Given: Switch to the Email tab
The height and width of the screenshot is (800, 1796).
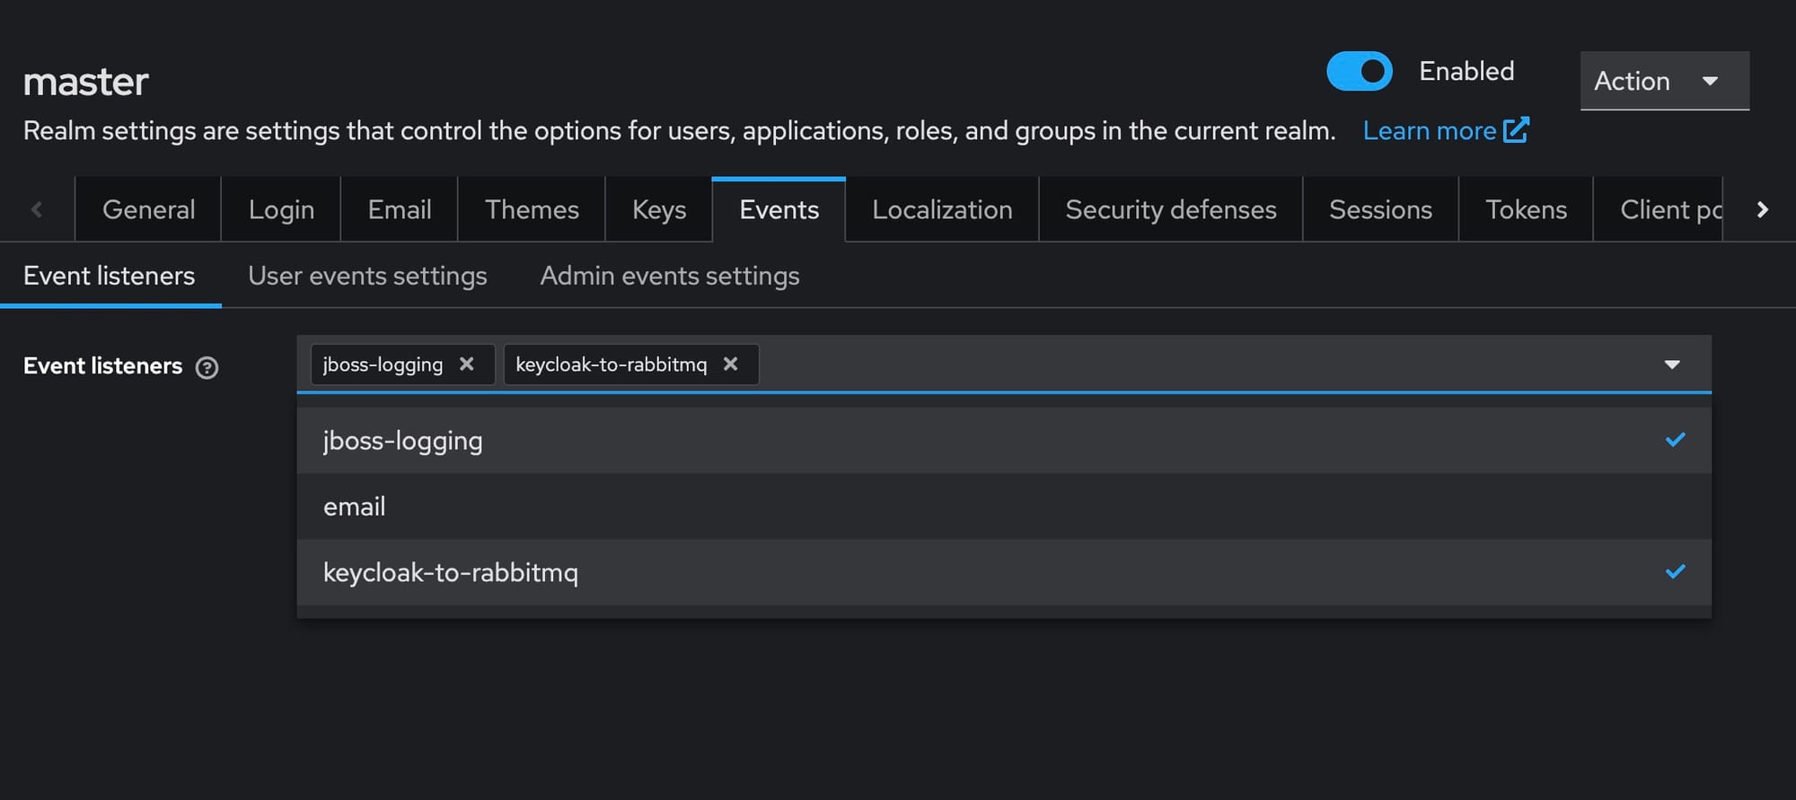Looking at the screenshot, I should click(x=400, y=209).
